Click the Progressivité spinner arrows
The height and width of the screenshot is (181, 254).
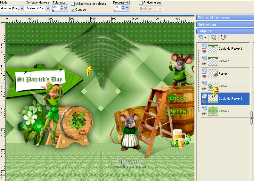(123, 7)
